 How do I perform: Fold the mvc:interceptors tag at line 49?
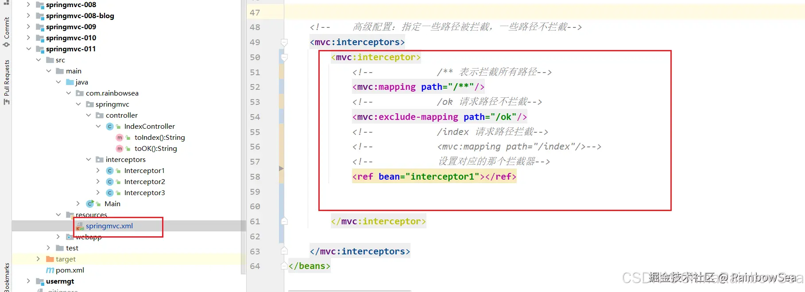point(284,42)
